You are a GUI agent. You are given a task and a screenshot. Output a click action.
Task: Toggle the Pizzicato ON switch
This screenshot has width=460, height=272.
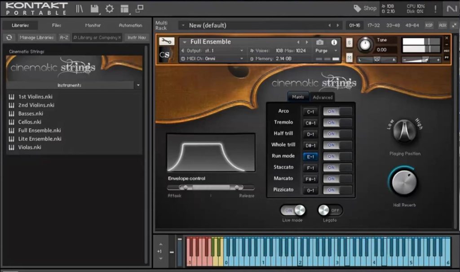pos(337,190)
